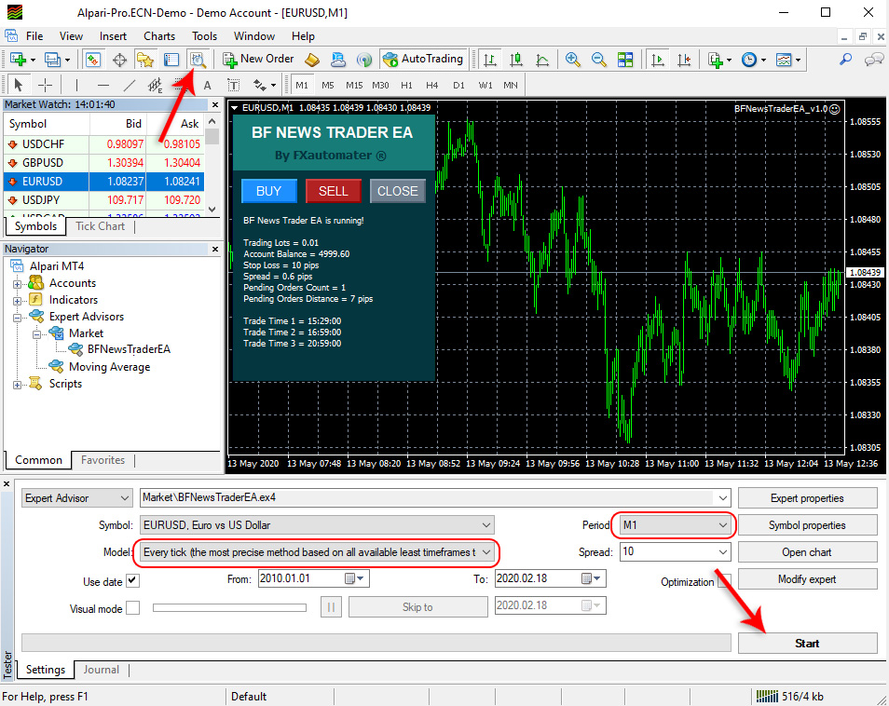This screenshot has width=889, height=706.
Task: Switch chart to candlesticks view
Action: tap(516, 60)
